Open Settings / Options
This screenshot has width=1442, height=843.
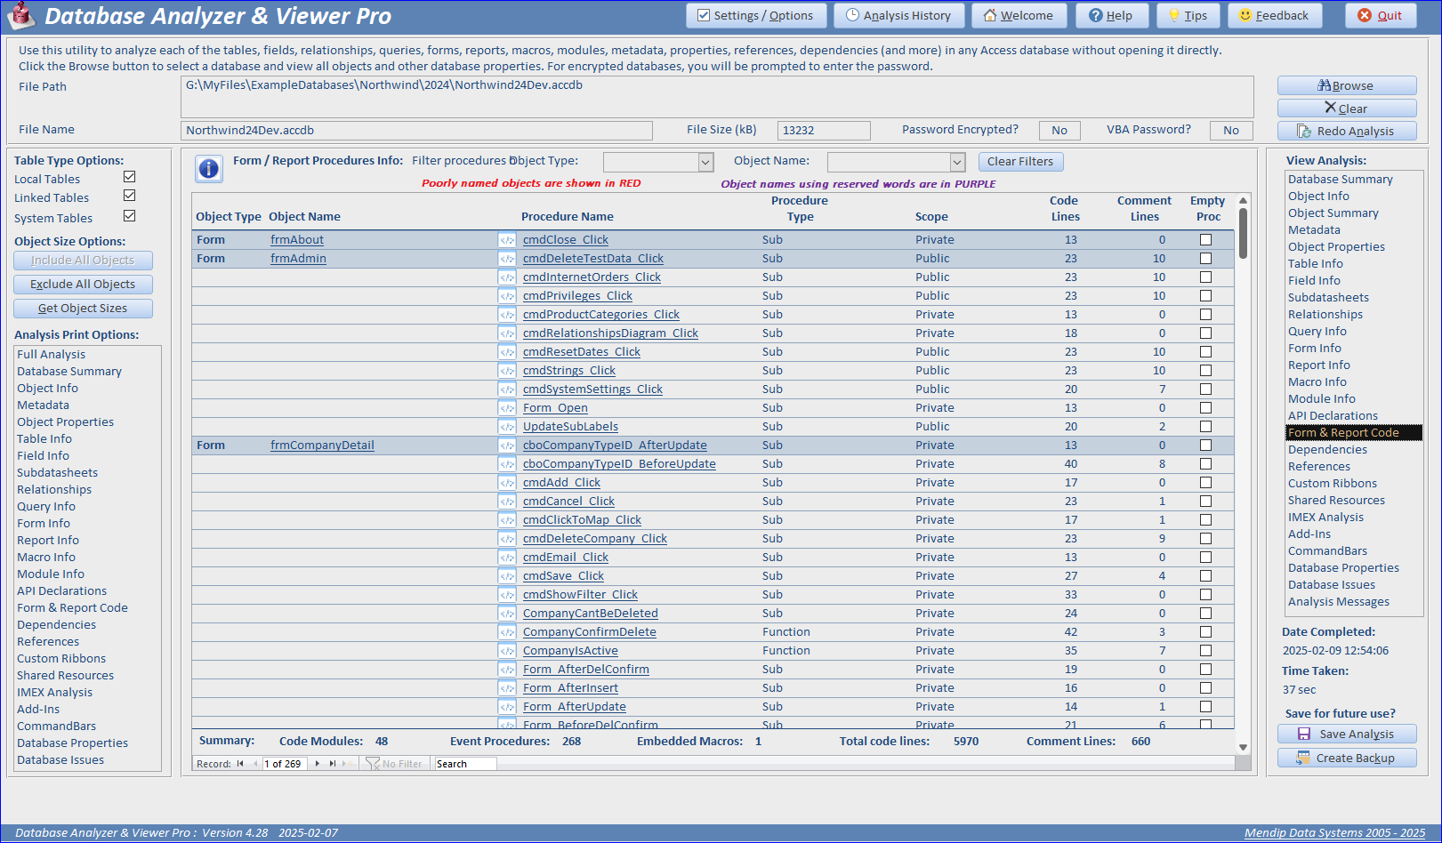pos(756,16)
